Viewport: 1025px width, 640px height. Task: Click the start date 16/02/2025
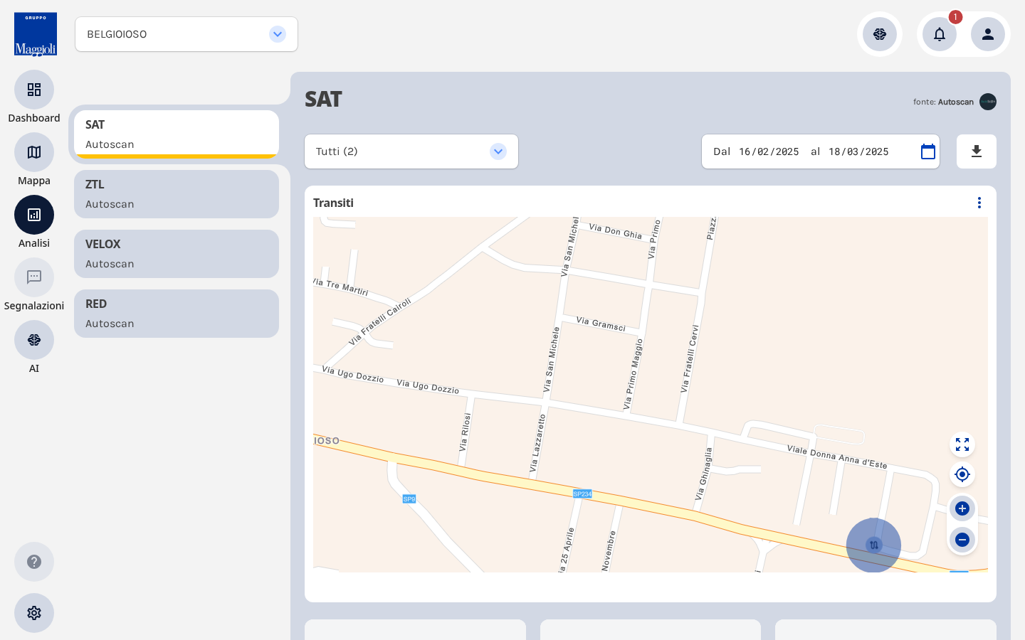click(x=769, y=151)
